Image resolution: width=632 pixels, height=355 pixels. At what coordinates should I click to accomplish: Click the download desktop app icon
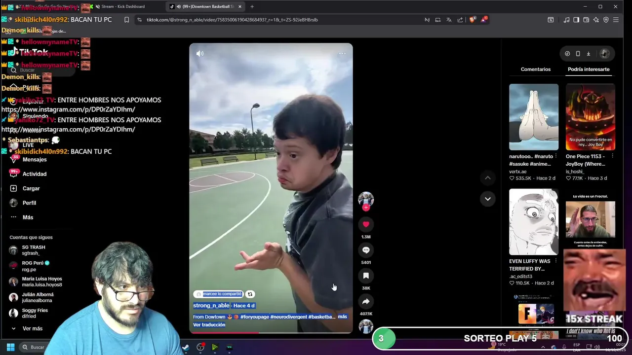point(589,53)
